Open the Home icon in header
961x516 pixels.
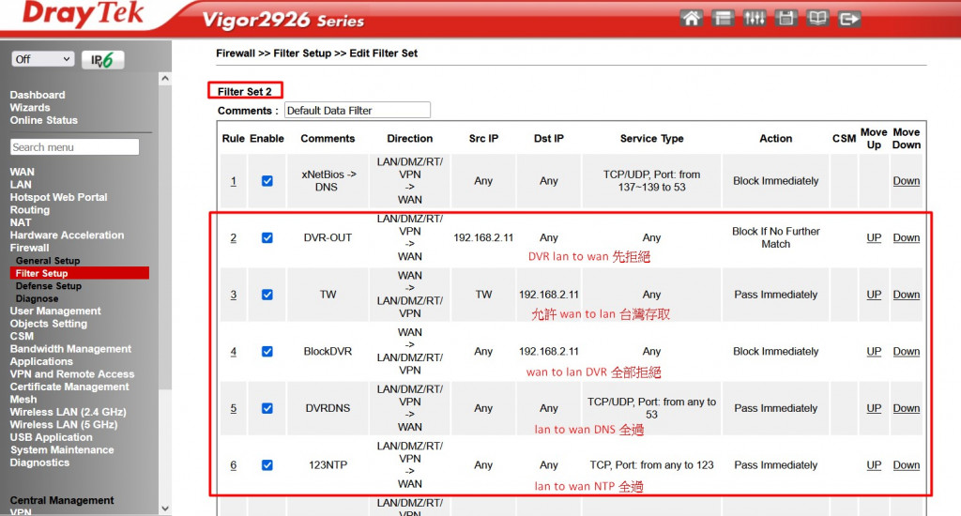pyautogui.click(x=692, y=19)
